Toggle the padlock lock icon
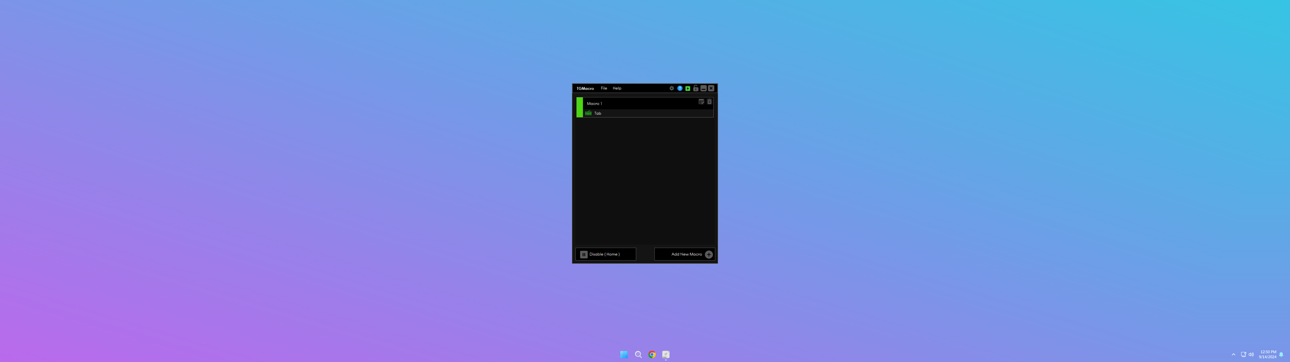The height and width of the screenshot is (362, 1290). 696,88
